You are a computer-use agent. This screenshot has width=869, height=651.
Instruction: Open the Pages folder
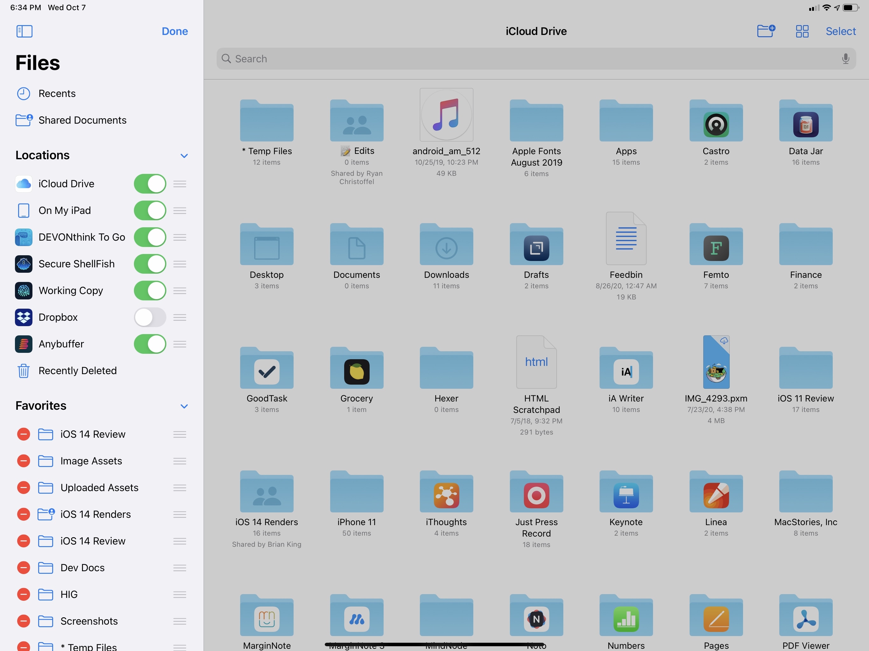[716, 615]
